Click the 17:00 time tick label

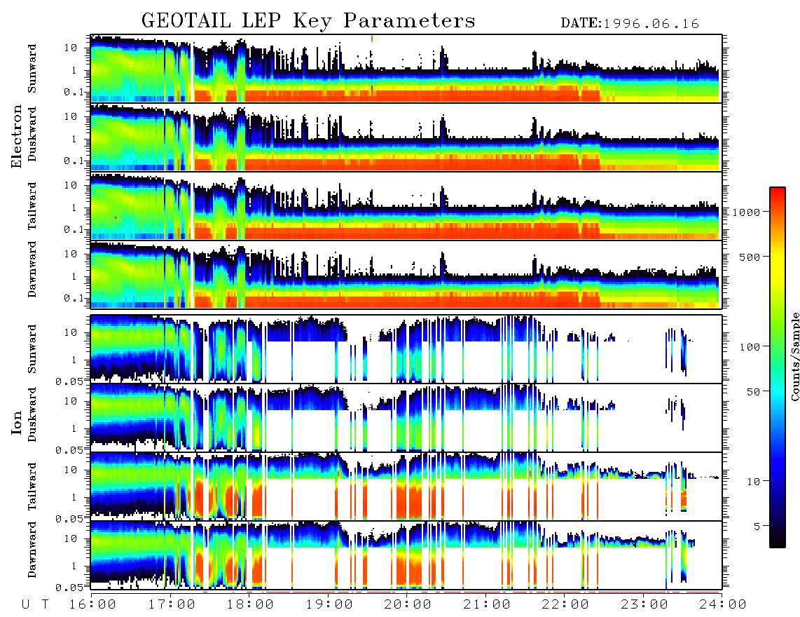(171, 605)
